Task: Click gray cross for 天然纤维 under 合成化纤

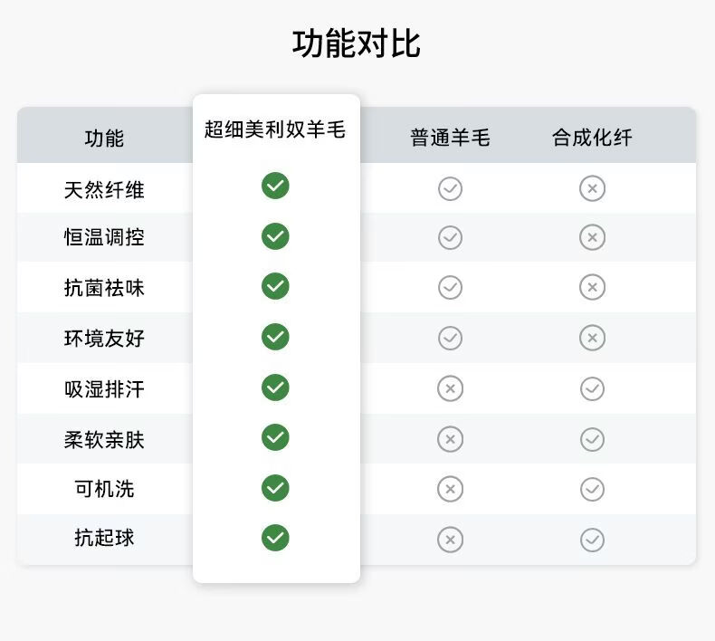Action: coord(592,188)
